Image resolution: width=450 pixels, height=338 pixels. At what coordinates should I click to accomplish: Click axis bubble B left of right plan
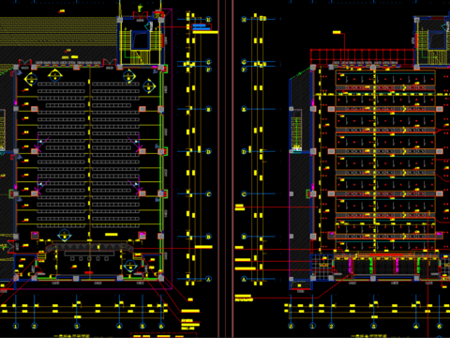click(244, 237)
